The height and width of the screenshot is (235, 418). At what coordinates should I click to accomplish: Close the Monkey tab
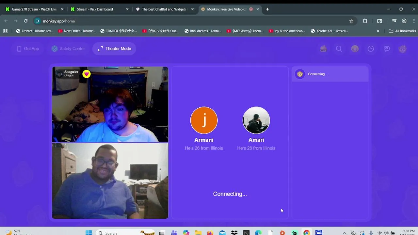(x=257, y=9)
